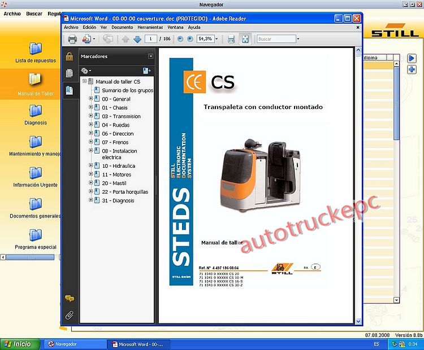Open the Herramientas menu
Screen dimensions: 424x350
(x=150, y=27)
